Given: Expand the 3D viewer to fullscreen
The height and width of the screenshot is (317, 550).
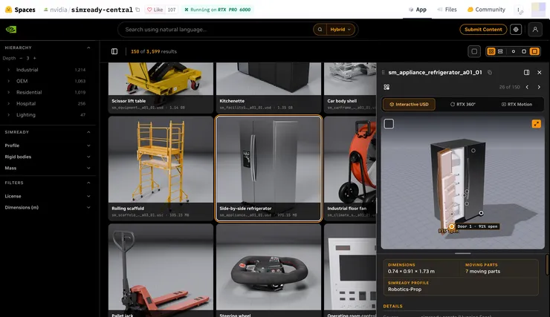Looking at the screenshot, I should [x=536, y=124].
